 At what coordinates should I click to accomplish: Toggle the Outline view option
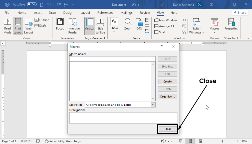coord(42,20)
